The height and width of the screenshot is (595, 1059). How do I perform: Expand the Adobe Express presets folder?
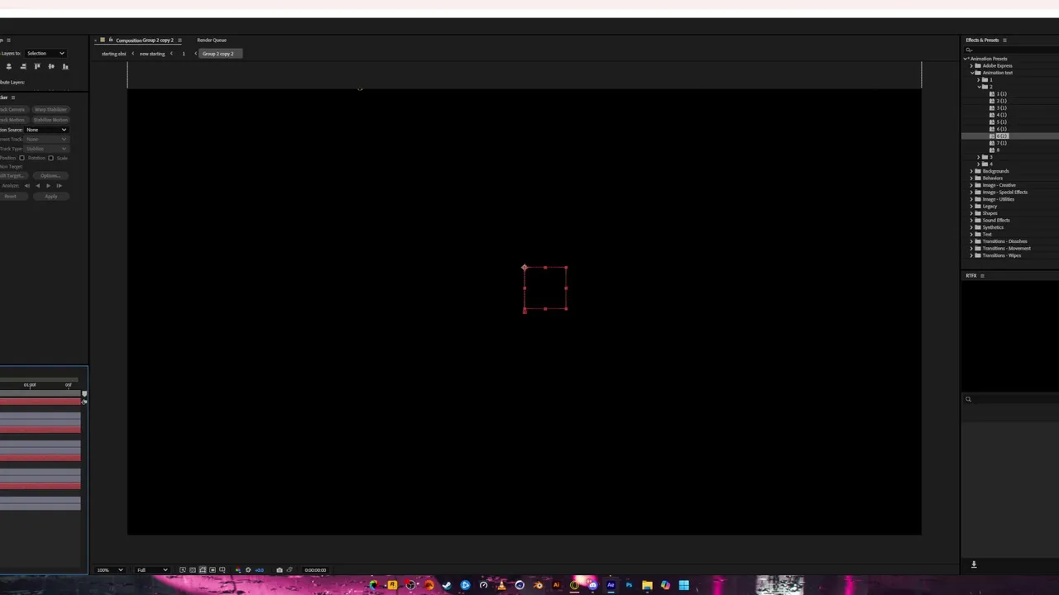[x=972, y=65]
